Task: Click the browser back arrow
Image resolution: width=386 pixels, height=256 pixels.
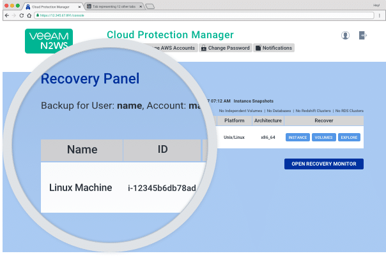Action: pyautogui.click(x=7, y=15)
